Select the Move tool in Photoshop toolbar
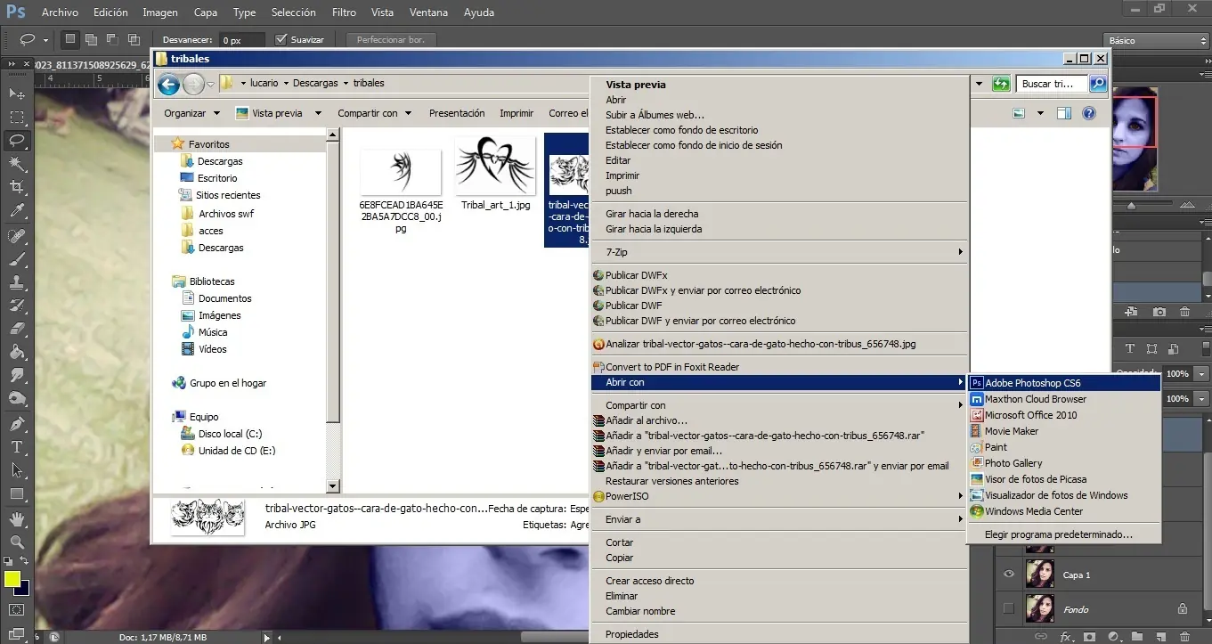This screenshot has width=1212, height=644. coord(17,94)
